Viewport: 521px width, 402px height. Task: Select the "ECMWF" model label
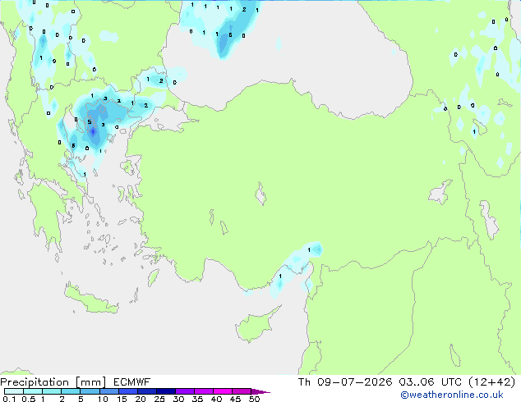131,382
